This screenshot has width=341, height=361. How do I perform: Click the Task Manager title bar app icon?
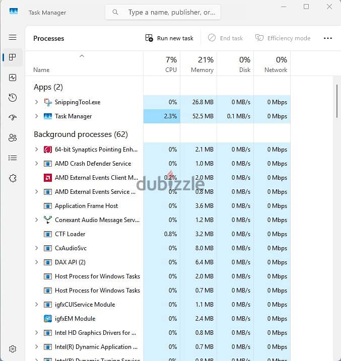pos(14,11)
